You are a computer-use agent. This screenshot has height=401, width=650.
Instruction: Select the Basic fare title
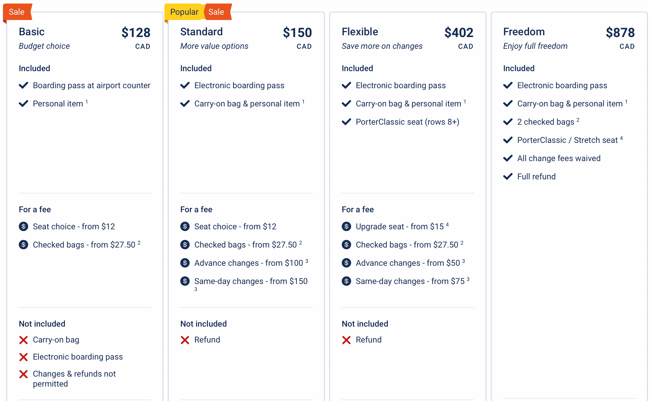(x=32, y=32)
